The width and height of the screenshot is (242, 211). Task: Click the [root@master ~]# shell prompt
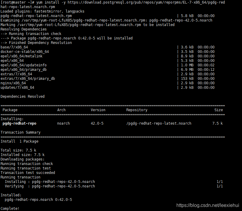pos(17,2)
